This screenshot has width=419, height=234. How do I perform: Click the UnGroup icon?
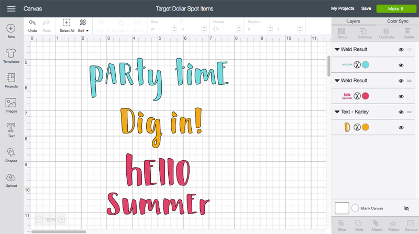click(x=365, y=34)
